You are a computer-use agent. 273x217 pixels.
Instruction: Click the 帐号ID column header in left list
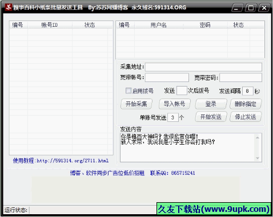(x=50, y=25)
